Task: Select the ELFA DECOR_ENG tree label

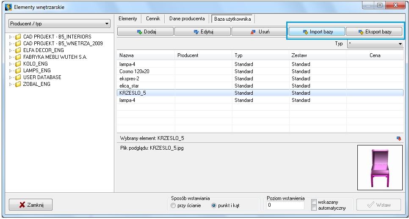Action: 43,50
